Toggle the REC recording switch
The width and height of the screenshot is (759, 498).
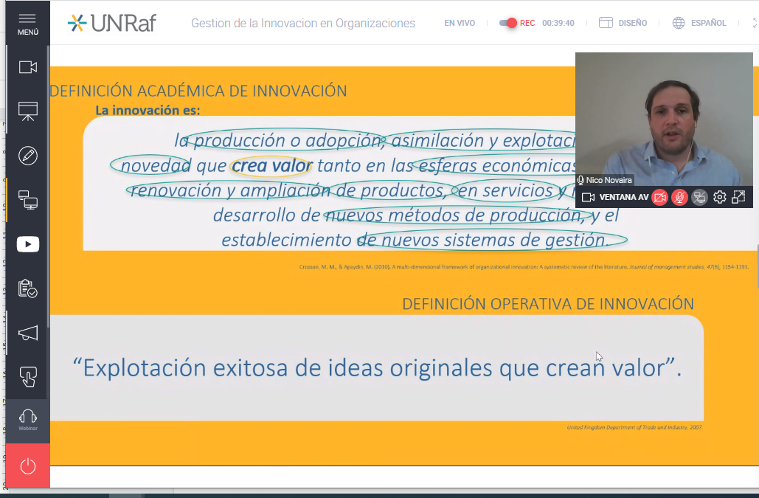tap(508, 23)
